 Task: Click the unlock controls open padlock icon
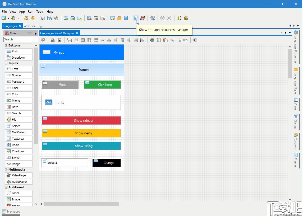click(59, 40)
